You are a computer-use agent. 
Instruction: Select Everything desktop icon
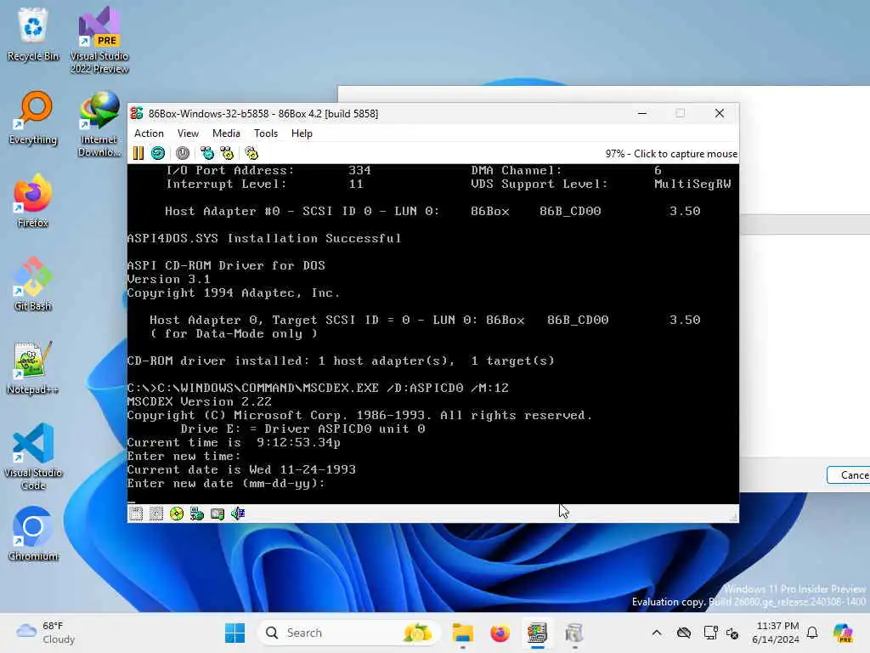point(33,118)
